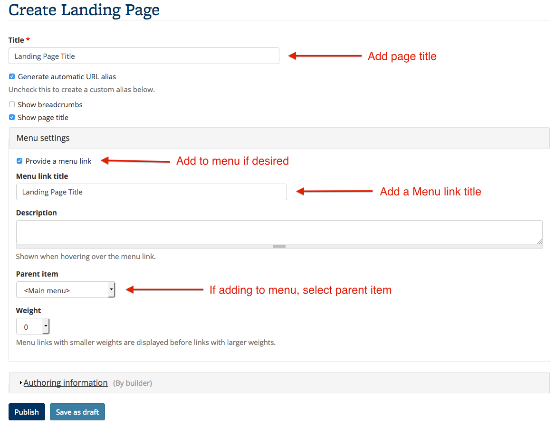Image resolution: width=555 pixels, height=427 pixels.
Task: Click the Publish button
Action: pyautogui.click(x=27, y=412)
